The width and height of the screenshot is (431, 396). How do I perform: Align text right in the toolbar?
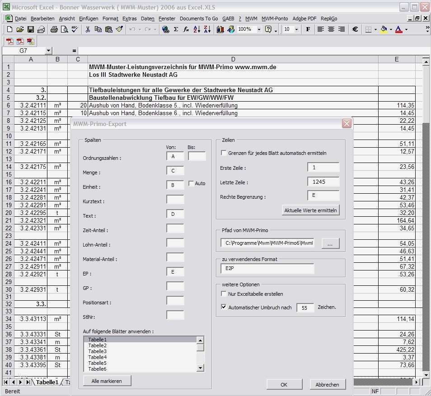342,29
